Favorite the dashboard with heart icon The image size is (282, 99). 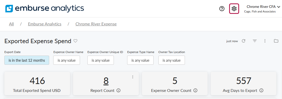[75, 41]
